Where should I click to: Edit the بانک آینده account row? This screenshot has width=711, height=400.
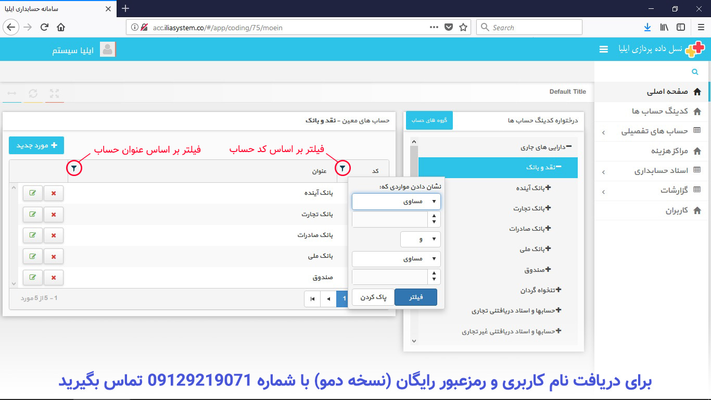click(x=32, y=193)
